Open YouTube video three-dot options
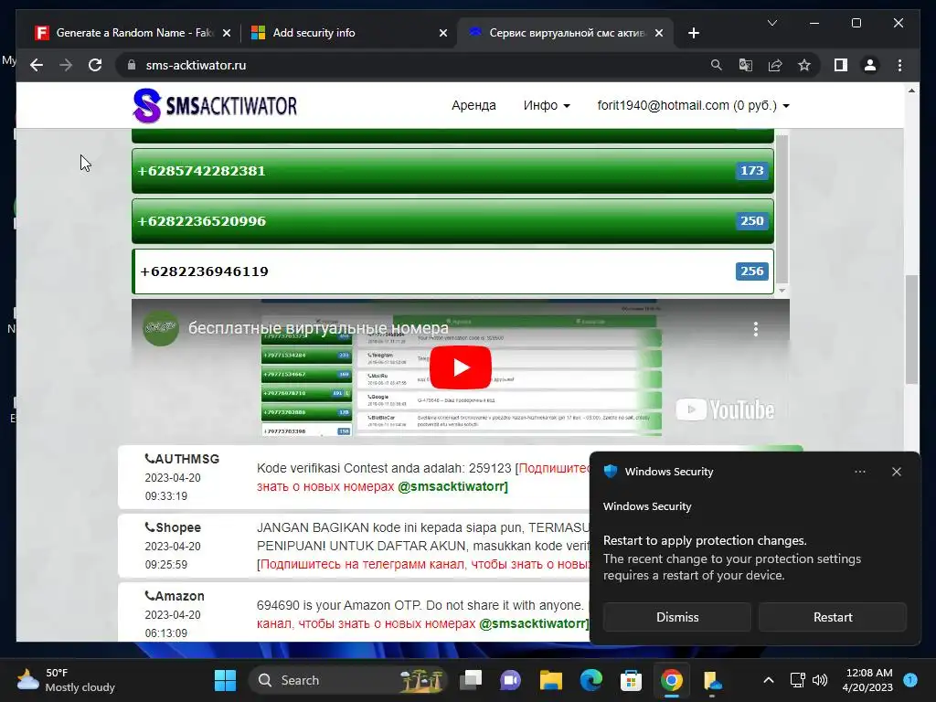The width and height of the screenshot is (936, 702). pyautogui.click(x=756, y=329)
